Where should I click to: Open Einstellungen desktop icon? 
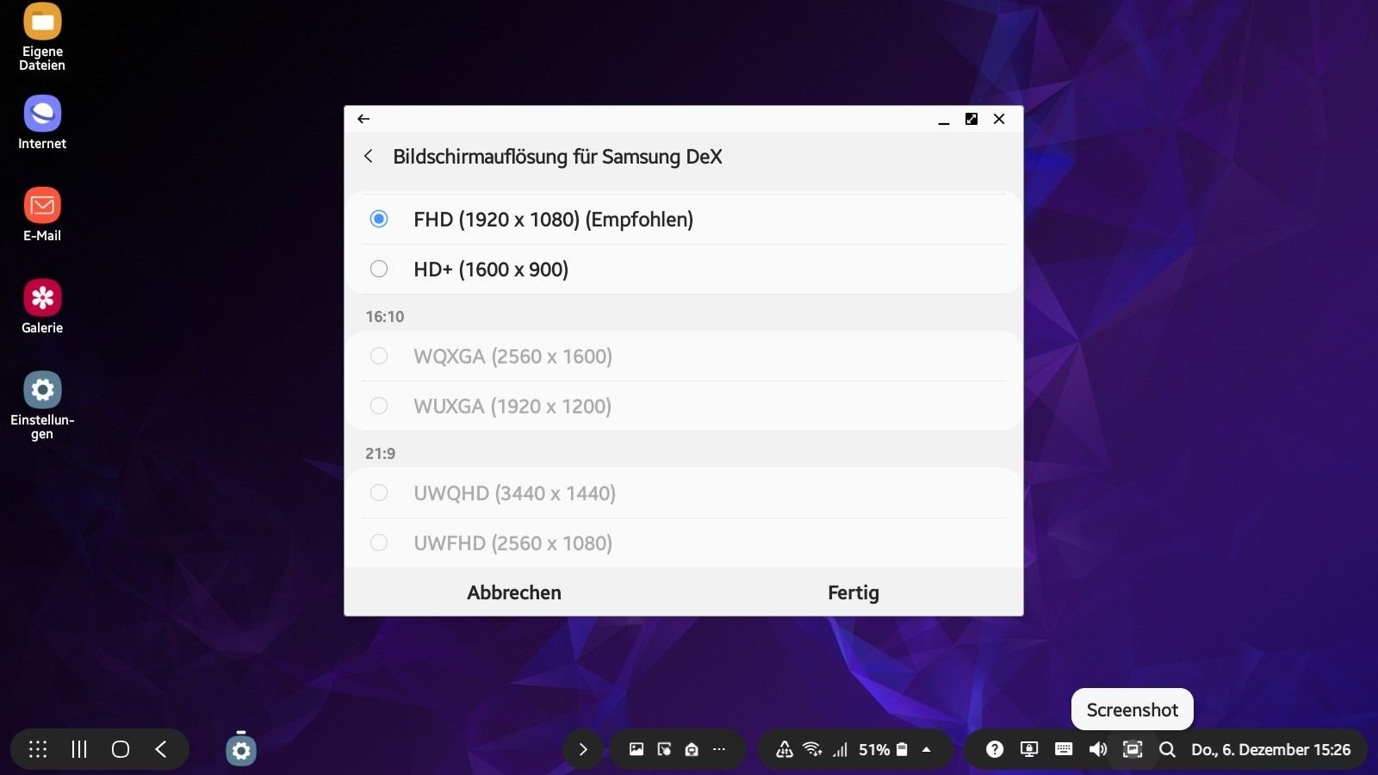(x=42, y=406)
